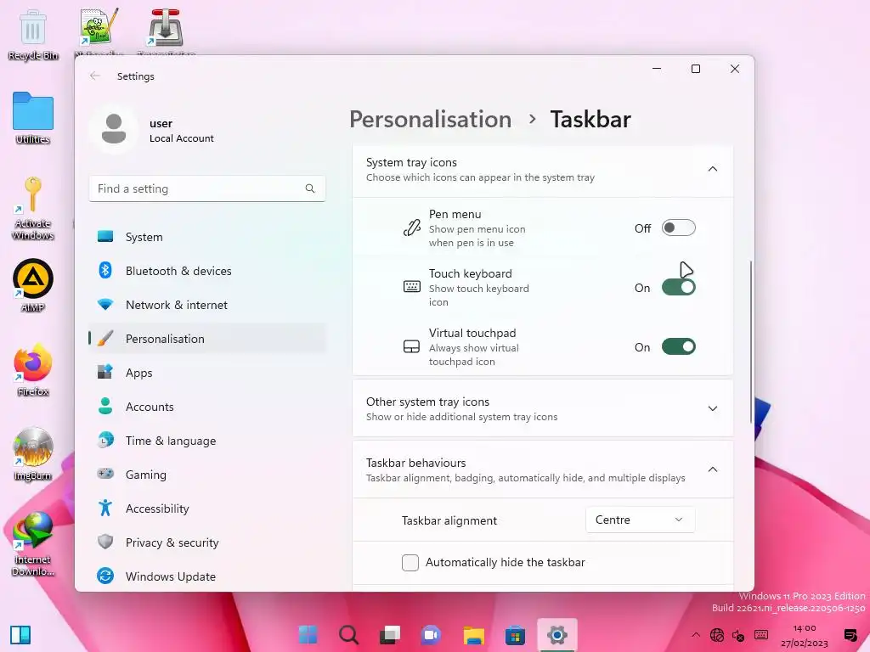Open the Activate Windows key shortcut
The height and width of the screenshot is (652, 870).
(33, 208)
